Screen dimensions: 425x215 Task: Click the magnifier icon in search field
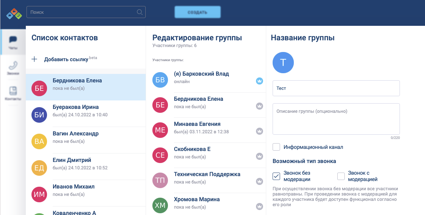coord(140,12)
